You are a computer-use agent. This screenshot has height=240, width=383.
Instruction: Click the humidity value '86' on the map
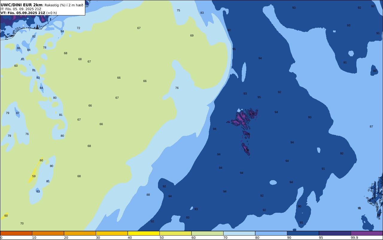[x=19, y=48]
